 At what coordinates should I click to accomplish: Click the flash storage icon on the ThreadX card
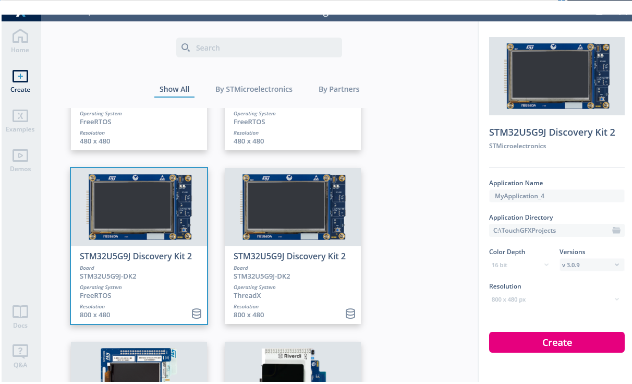coord(350,314)
